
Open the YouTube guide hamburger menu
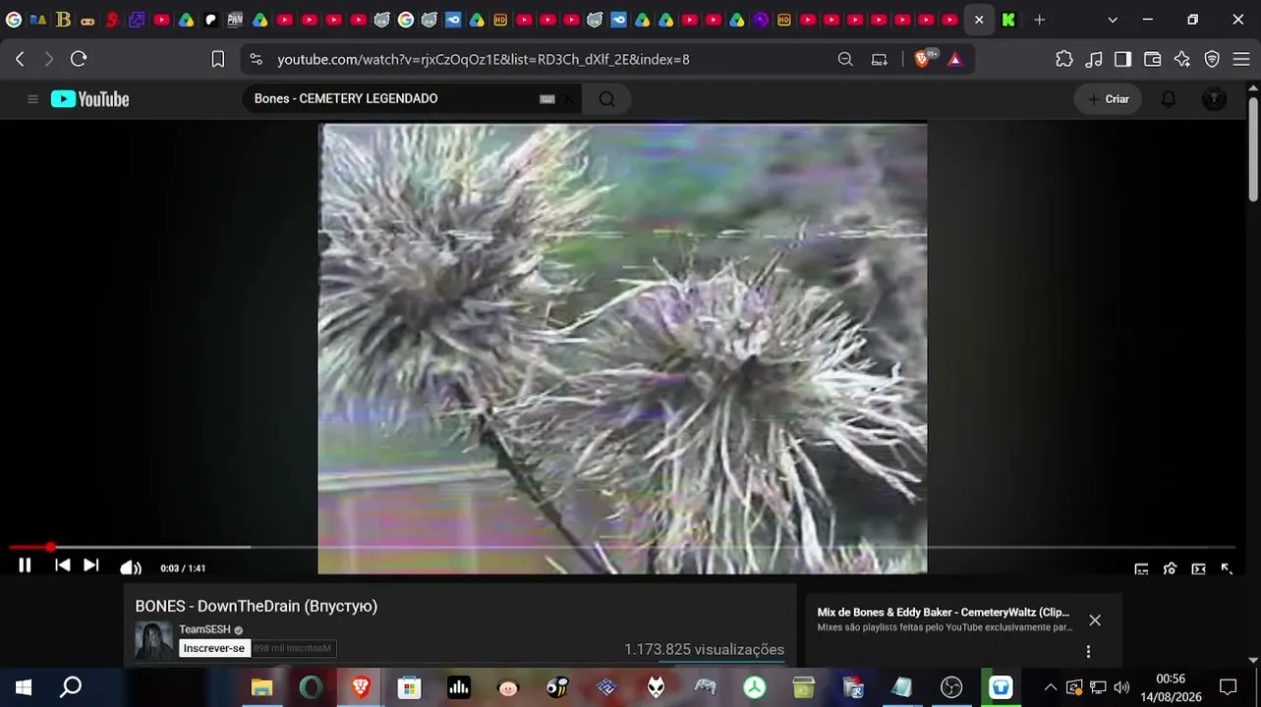[32, 99]
